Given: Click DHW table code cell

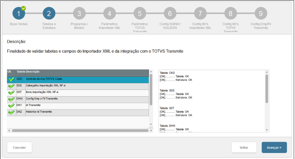Looking at the screenshot, I should 21,100.
